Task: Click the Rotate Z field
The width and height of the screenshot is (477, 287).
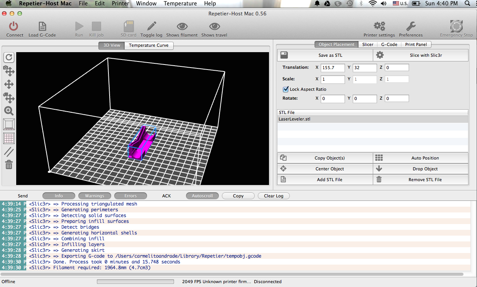Action: (397, 98)
